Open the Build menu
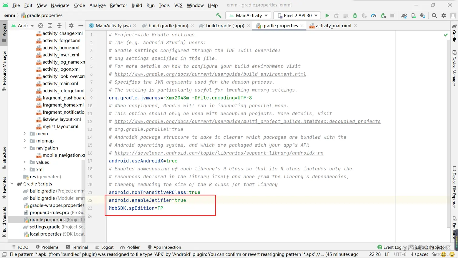This screenshot has height=258, width=458. [137, 5]
